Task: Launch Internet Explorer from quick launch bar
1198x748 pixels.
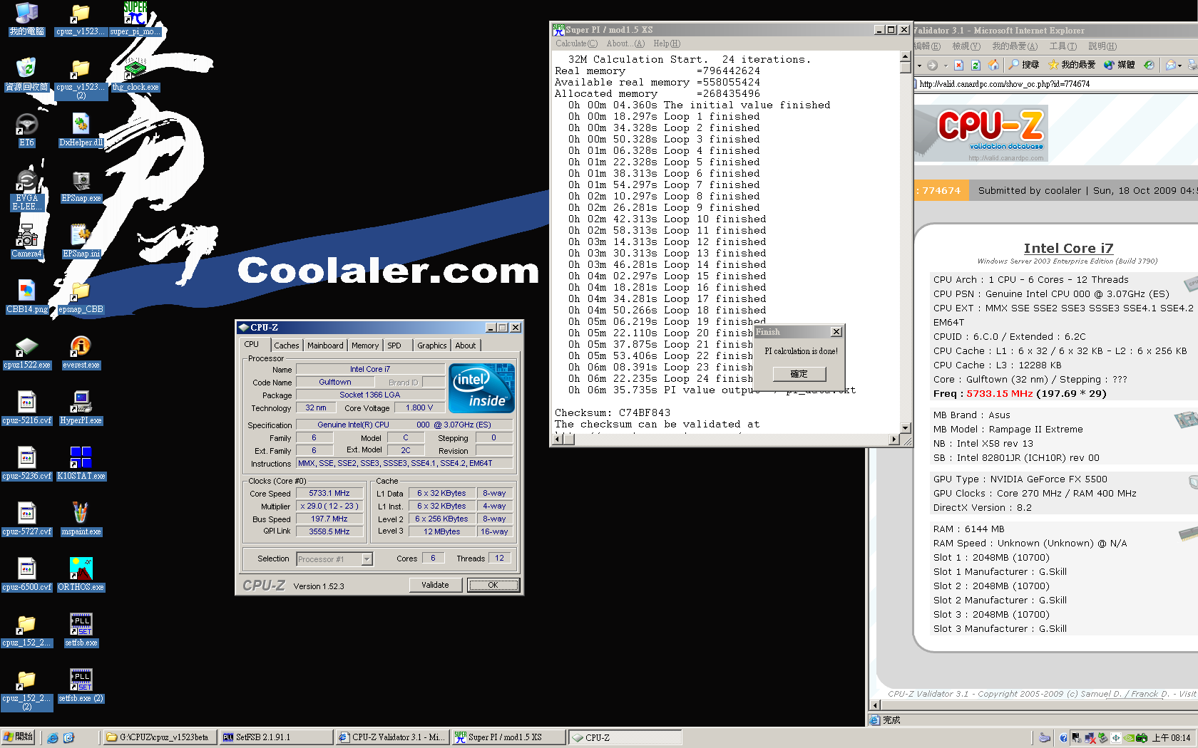Action: pyautogui.click(x=53, y=738)
